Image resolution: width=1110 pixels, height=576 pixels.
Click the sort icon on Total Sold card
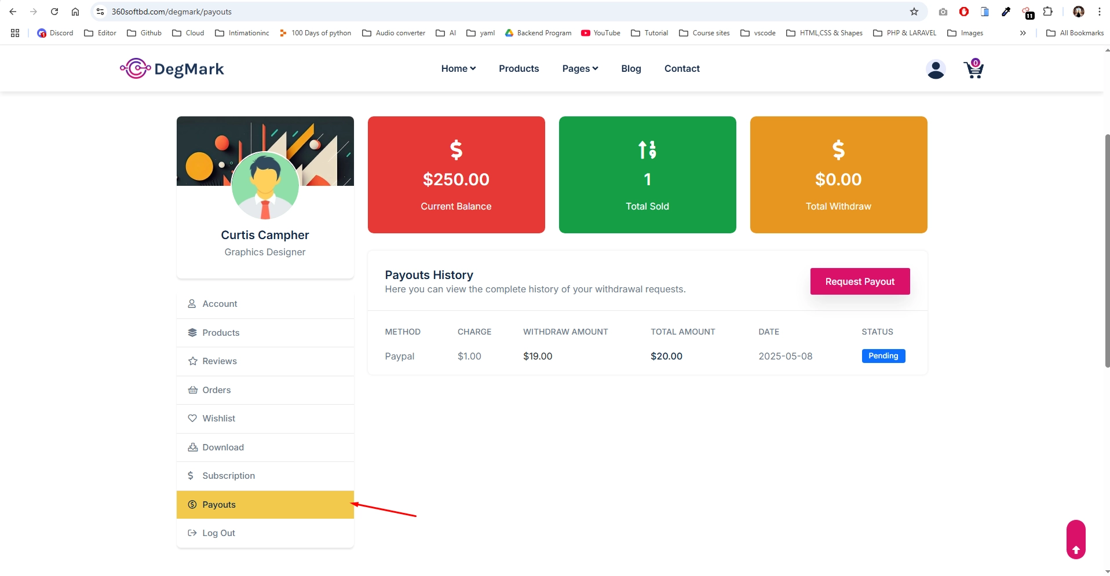click(647, 150)
